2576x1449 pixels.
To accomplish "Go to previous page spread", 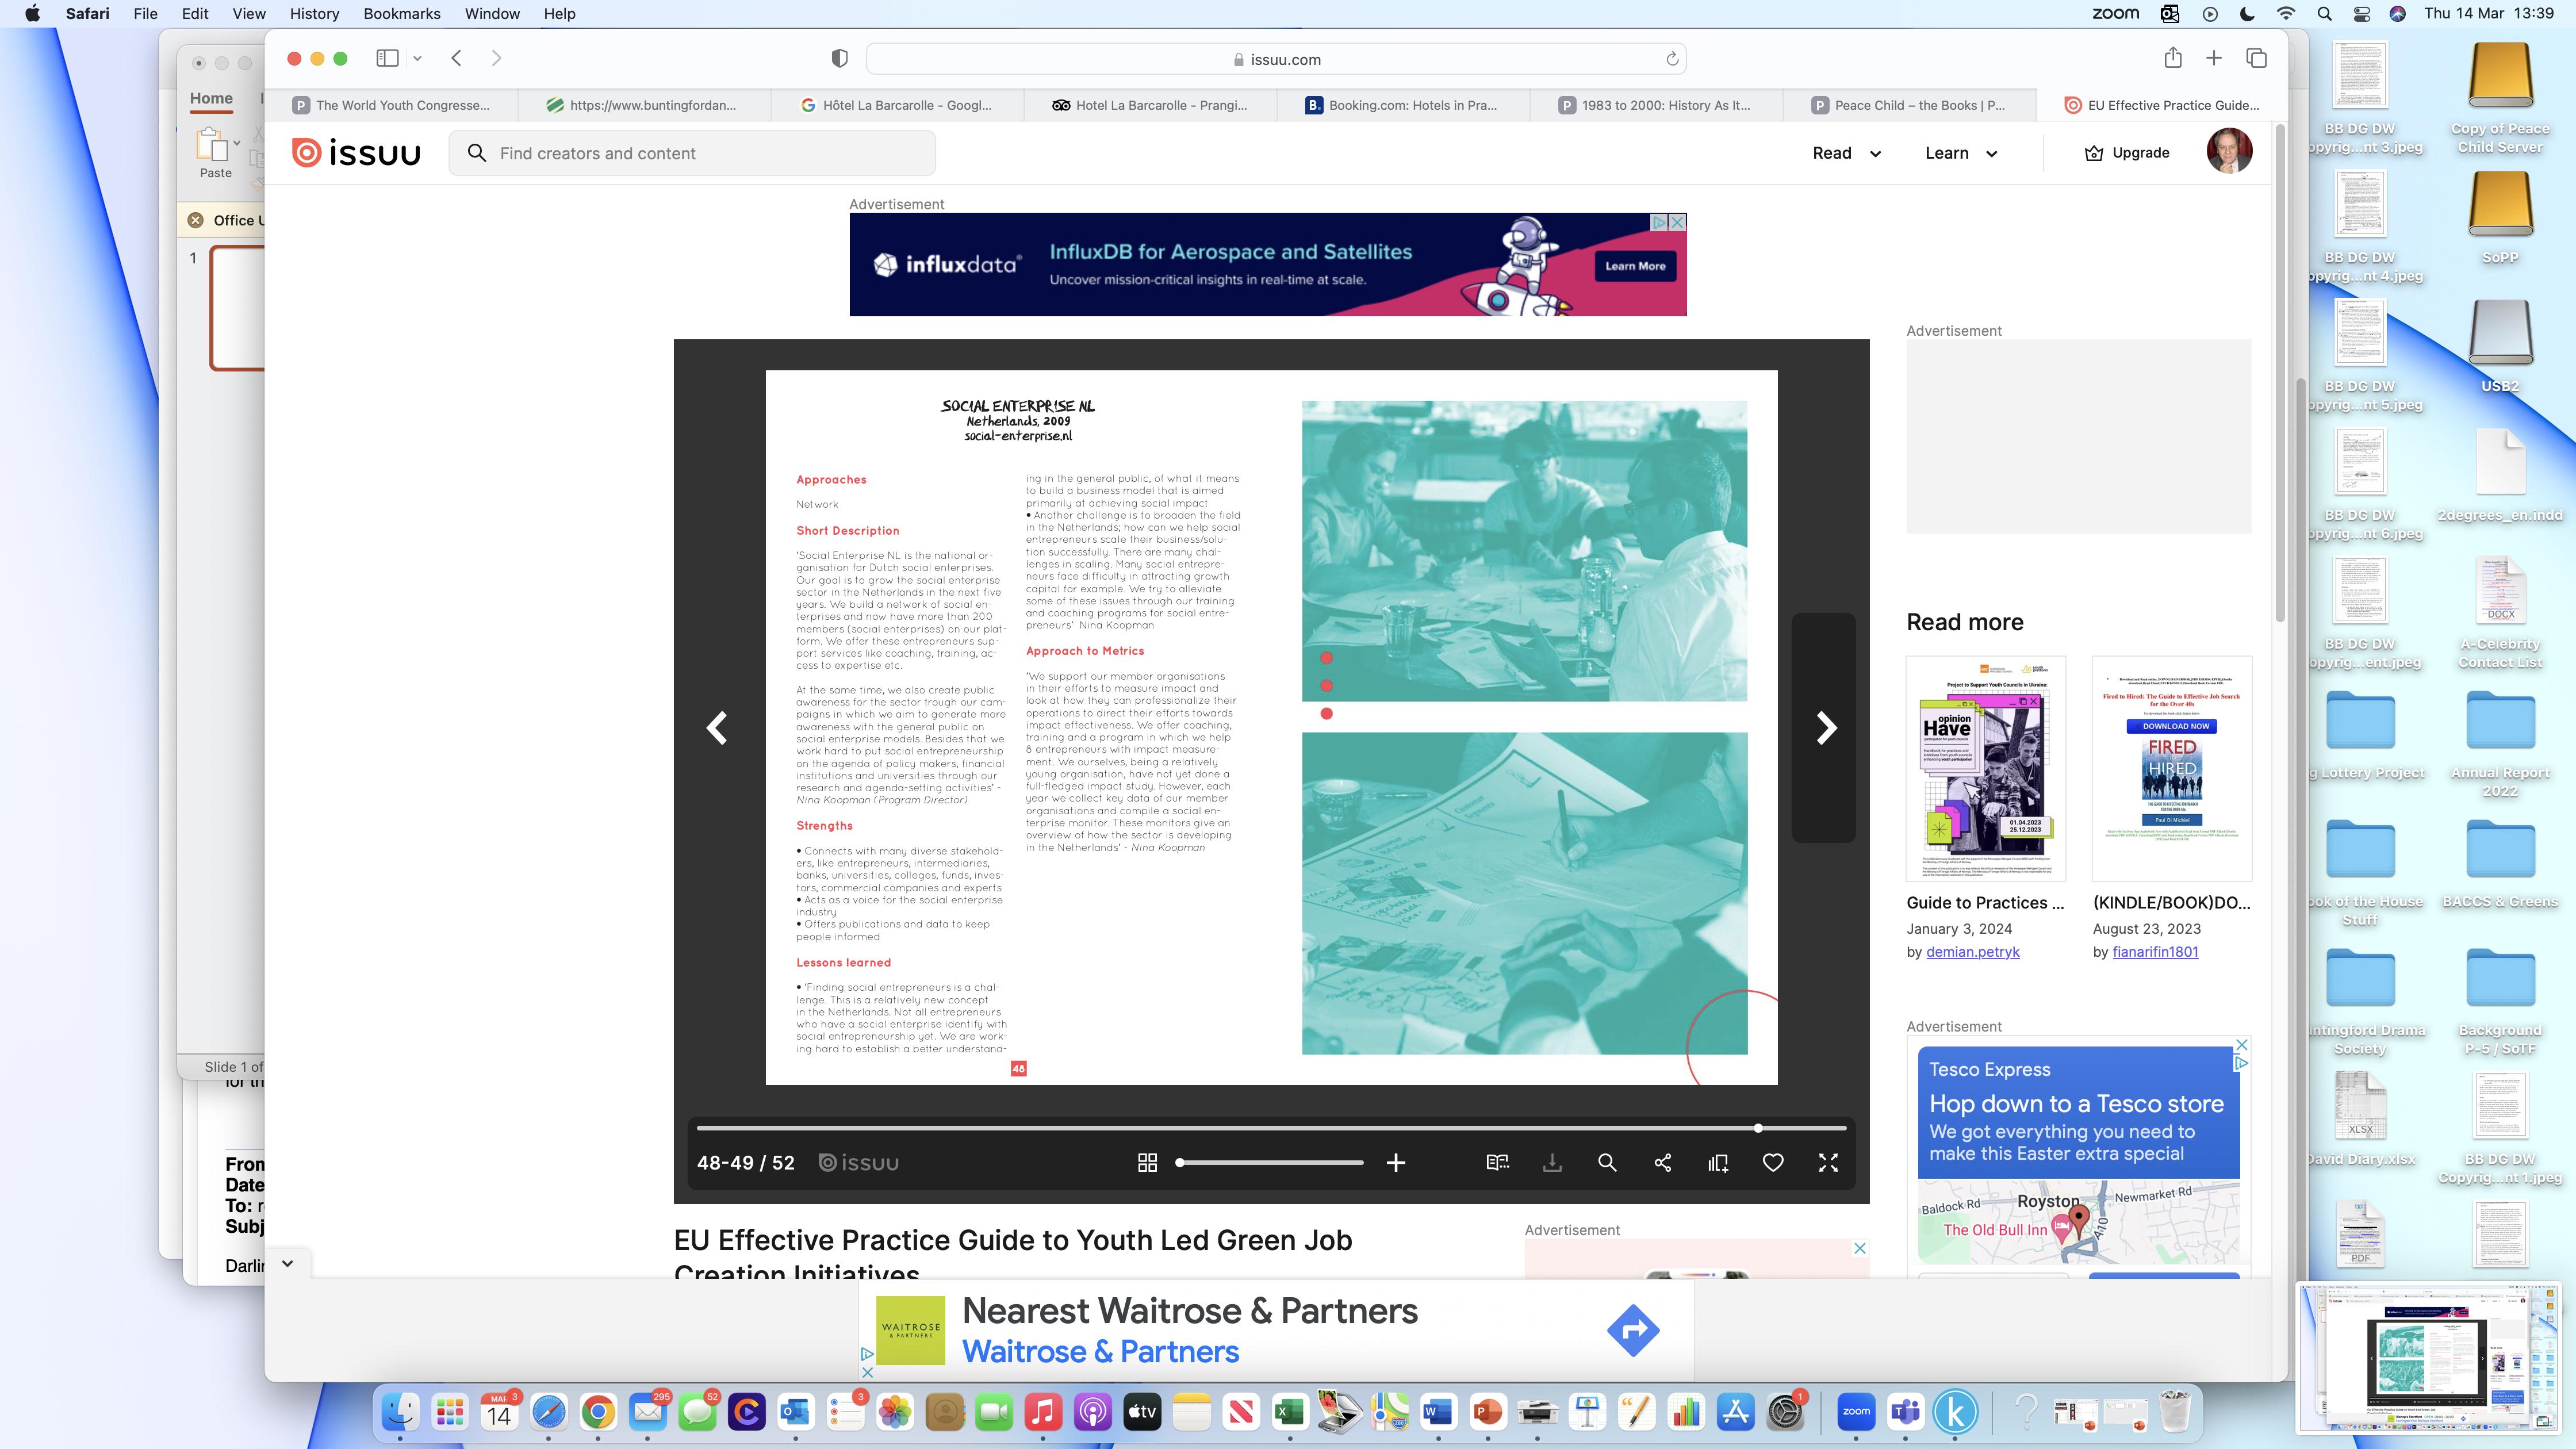I will pyautogui.click(x=717, y=728).
